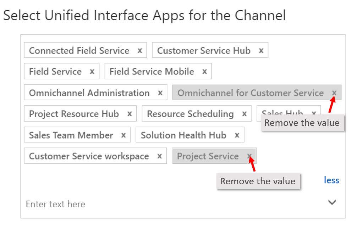Select the 'Customer Service Hub' tag text

[x=204, y=51]
